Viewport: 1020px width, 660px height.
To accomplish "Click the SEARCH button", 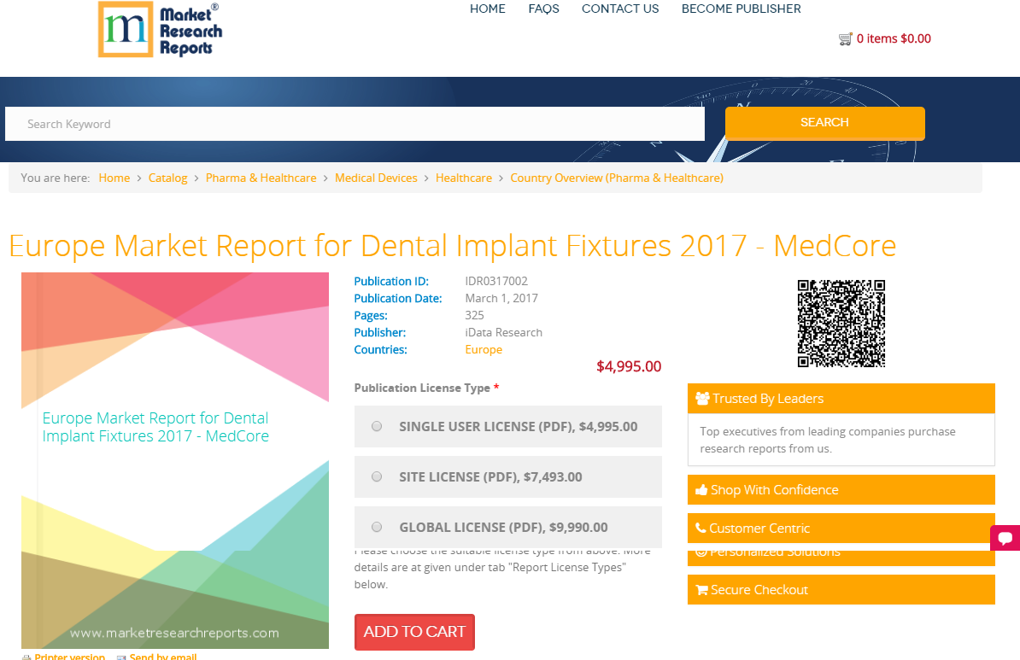I will click(825, 123).
